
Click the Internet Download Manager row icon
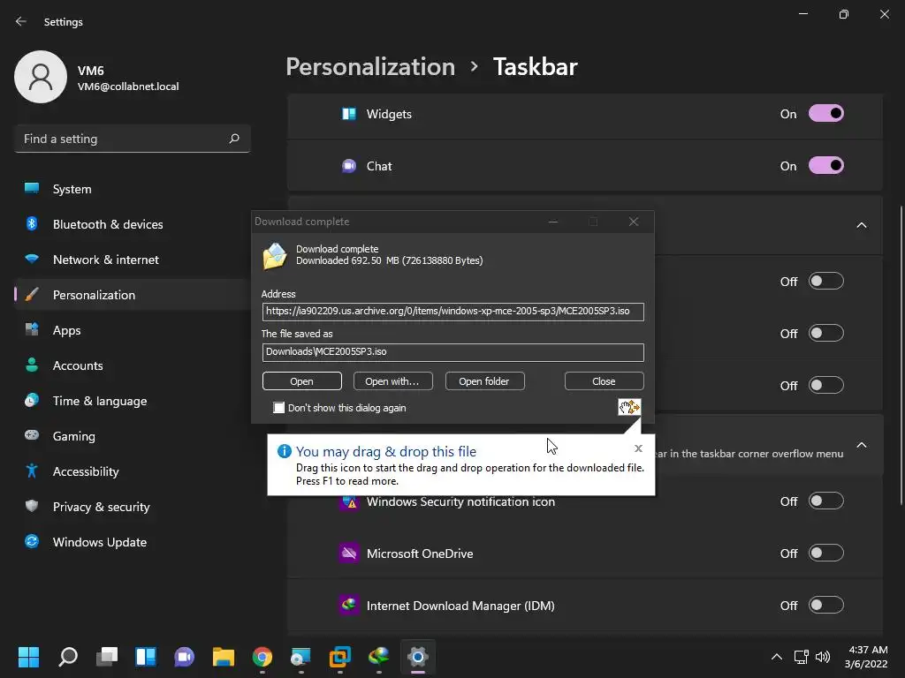pos(348,606)
